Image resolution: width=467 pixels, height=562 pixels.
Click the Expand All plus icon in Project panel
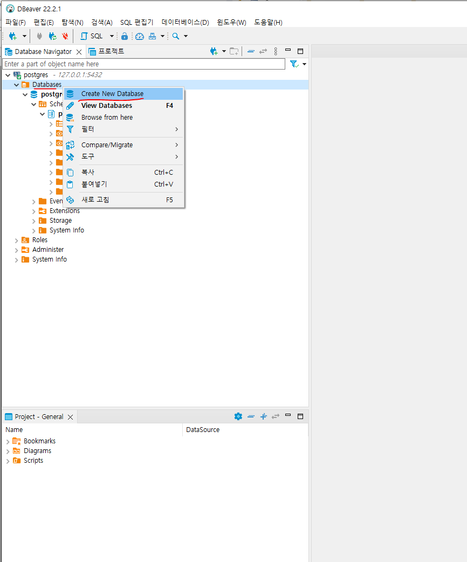[263, 416]
